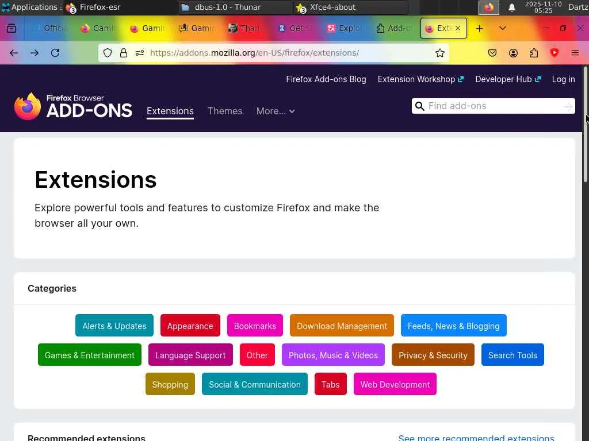589x441 pixels.
Task: Open Xfce4-about taskbar window
Action: (350, 7)
